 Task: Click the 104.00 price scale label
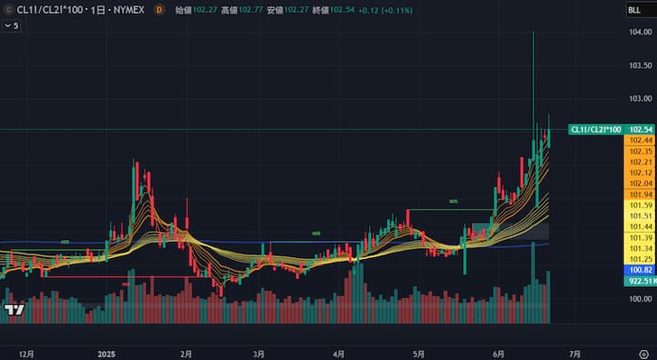coord(640,32)
